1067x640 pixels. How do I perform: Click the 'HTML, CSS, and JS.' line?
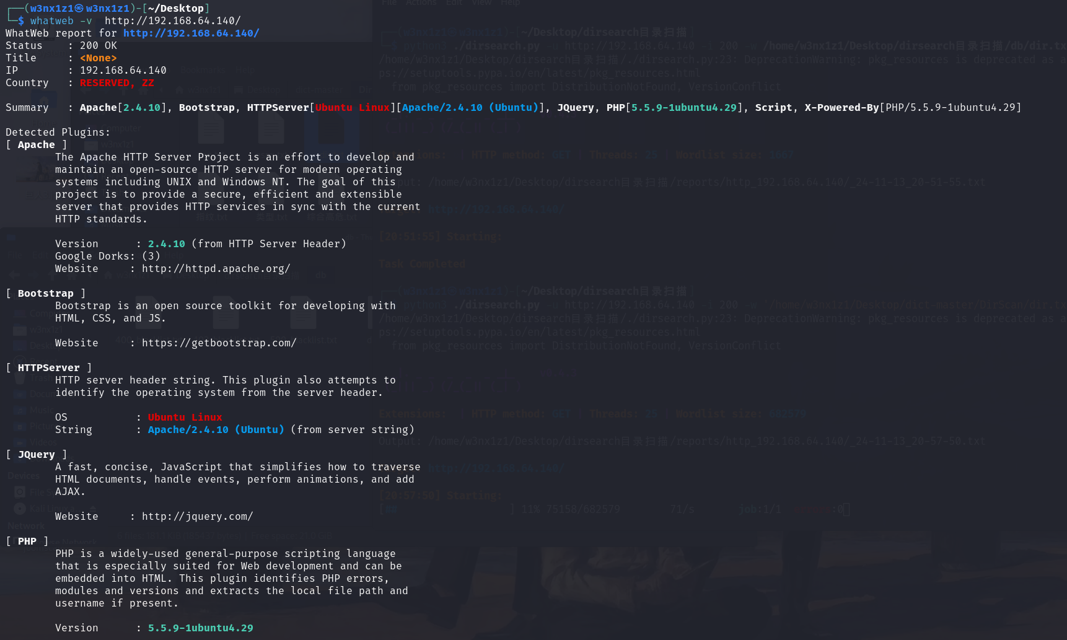tap(110, 318)
